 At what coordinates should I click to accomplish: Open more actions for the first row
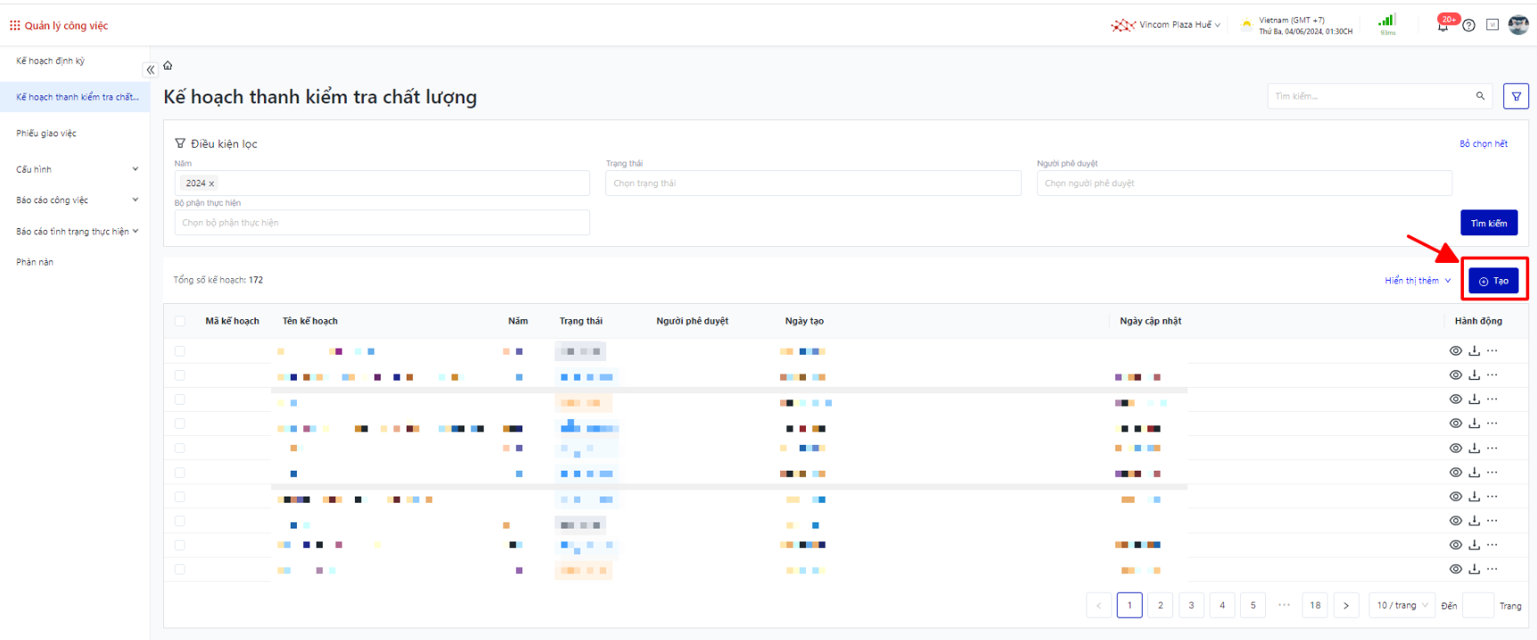tap(1492, 351)
